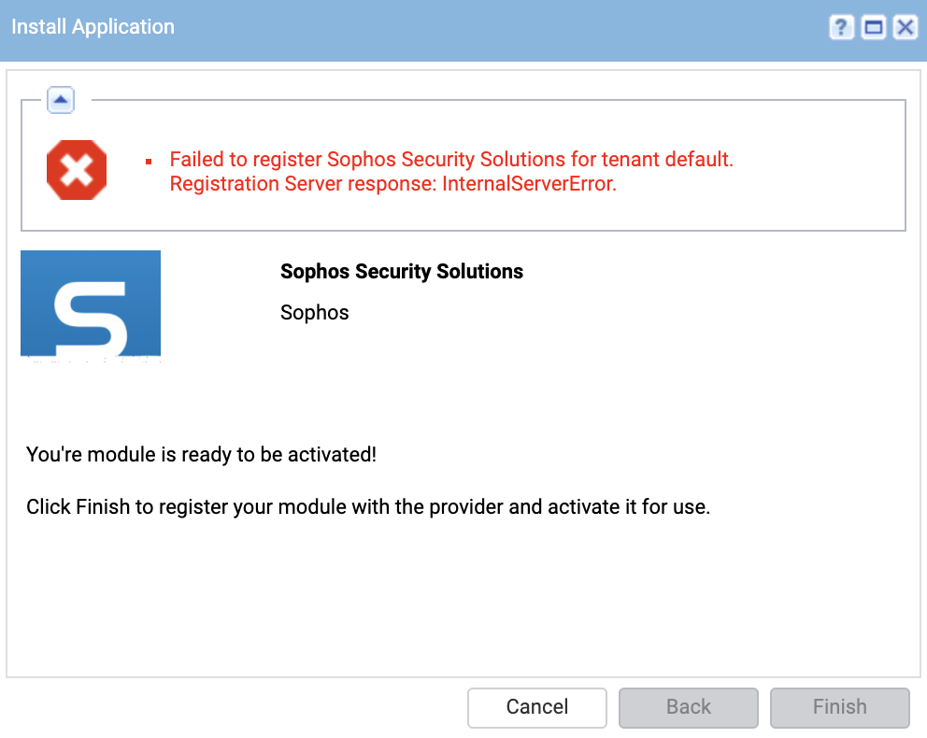Click Finish to activate the module

[x=839, y=707]
